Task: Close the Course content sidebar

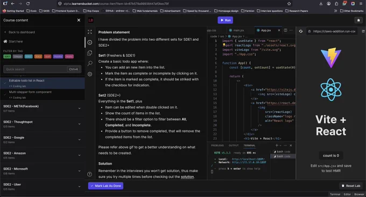Action: pos(79,20)
